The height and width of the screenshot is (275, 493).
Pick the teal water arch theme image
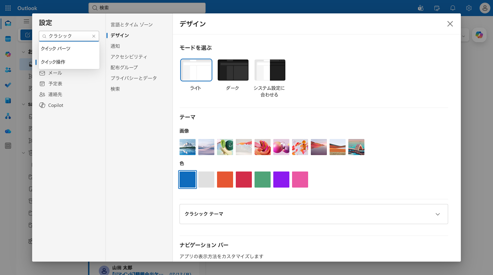pos(356,147)
